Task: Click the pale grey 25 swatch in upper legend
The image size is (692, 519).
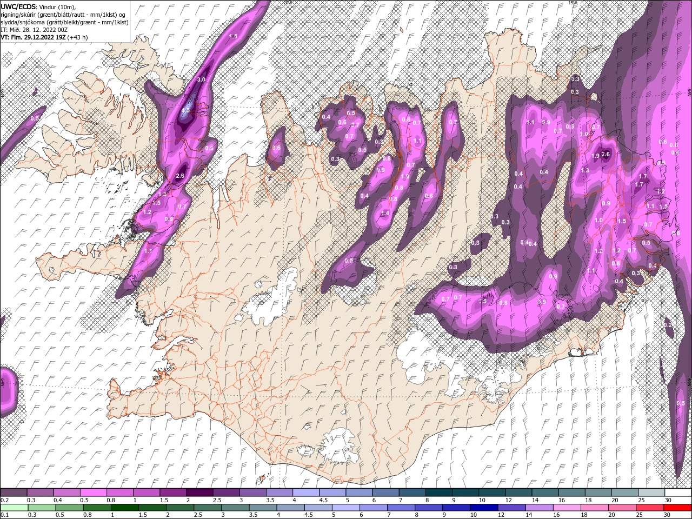Action: coord(651,493)
